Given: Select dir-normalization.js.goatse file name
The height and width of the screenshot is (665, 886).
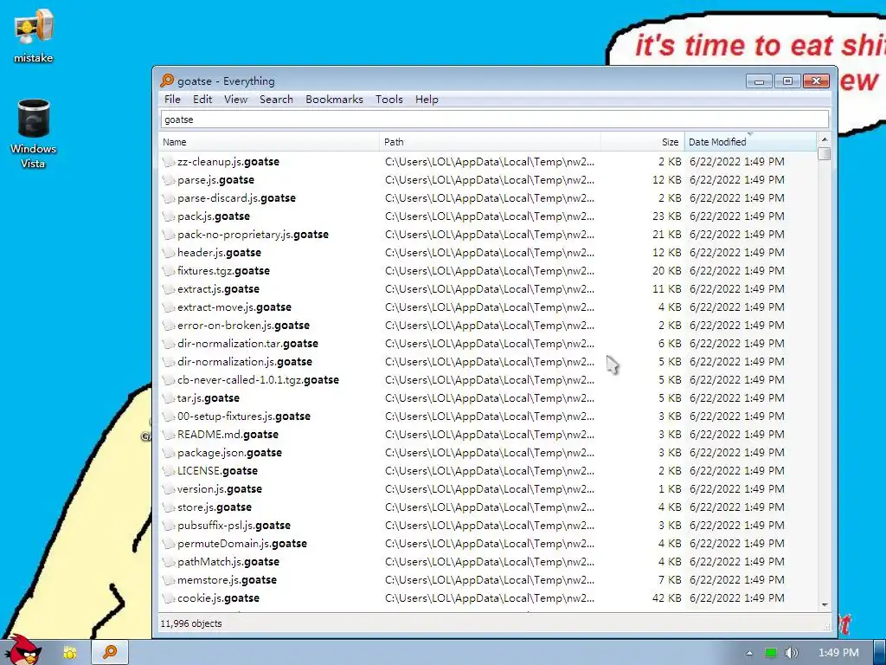Looking at the screenshot, I should [245, 361].
